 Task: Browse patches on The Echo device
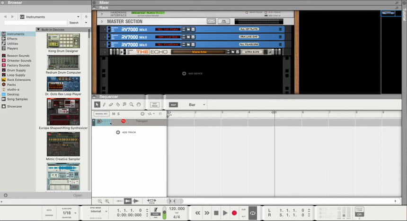click(233, 52)
